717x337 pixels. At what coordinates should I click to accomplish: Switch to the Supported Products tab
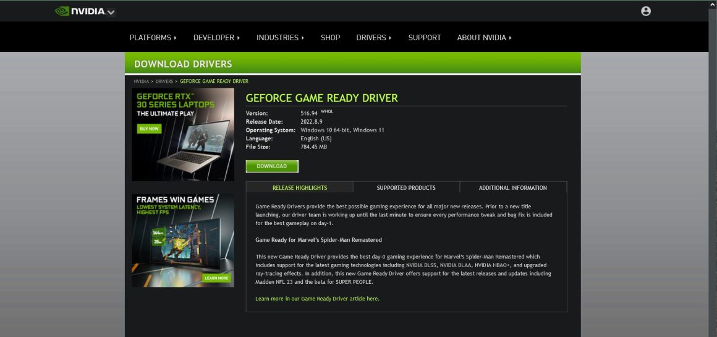coord(406,187)
